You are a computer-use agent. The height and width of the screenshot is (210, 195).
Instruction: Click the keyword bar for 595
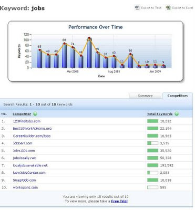[152, 187]
